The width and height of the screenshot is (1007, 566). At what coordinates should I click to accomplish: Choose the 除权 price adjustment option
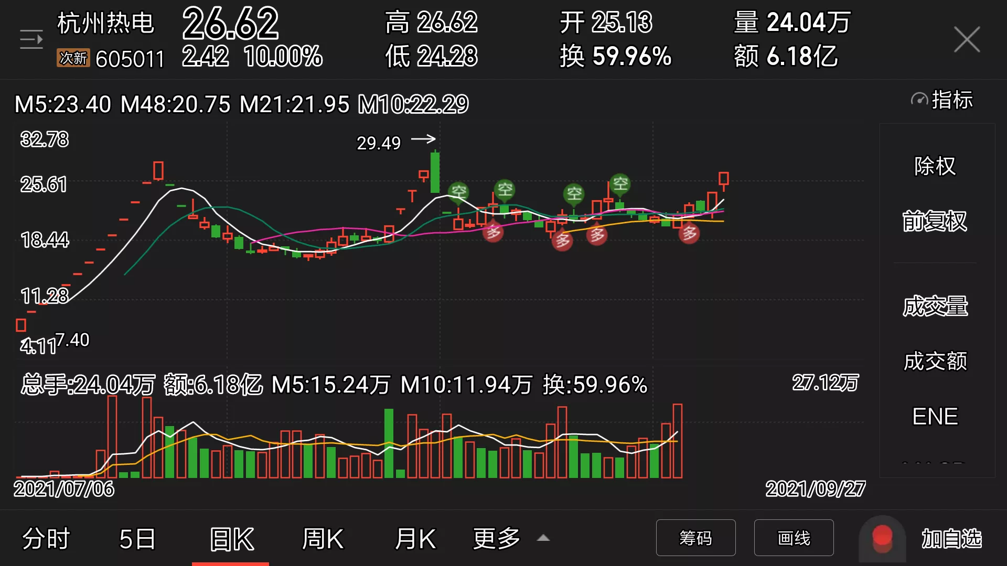tap(935, 166)
